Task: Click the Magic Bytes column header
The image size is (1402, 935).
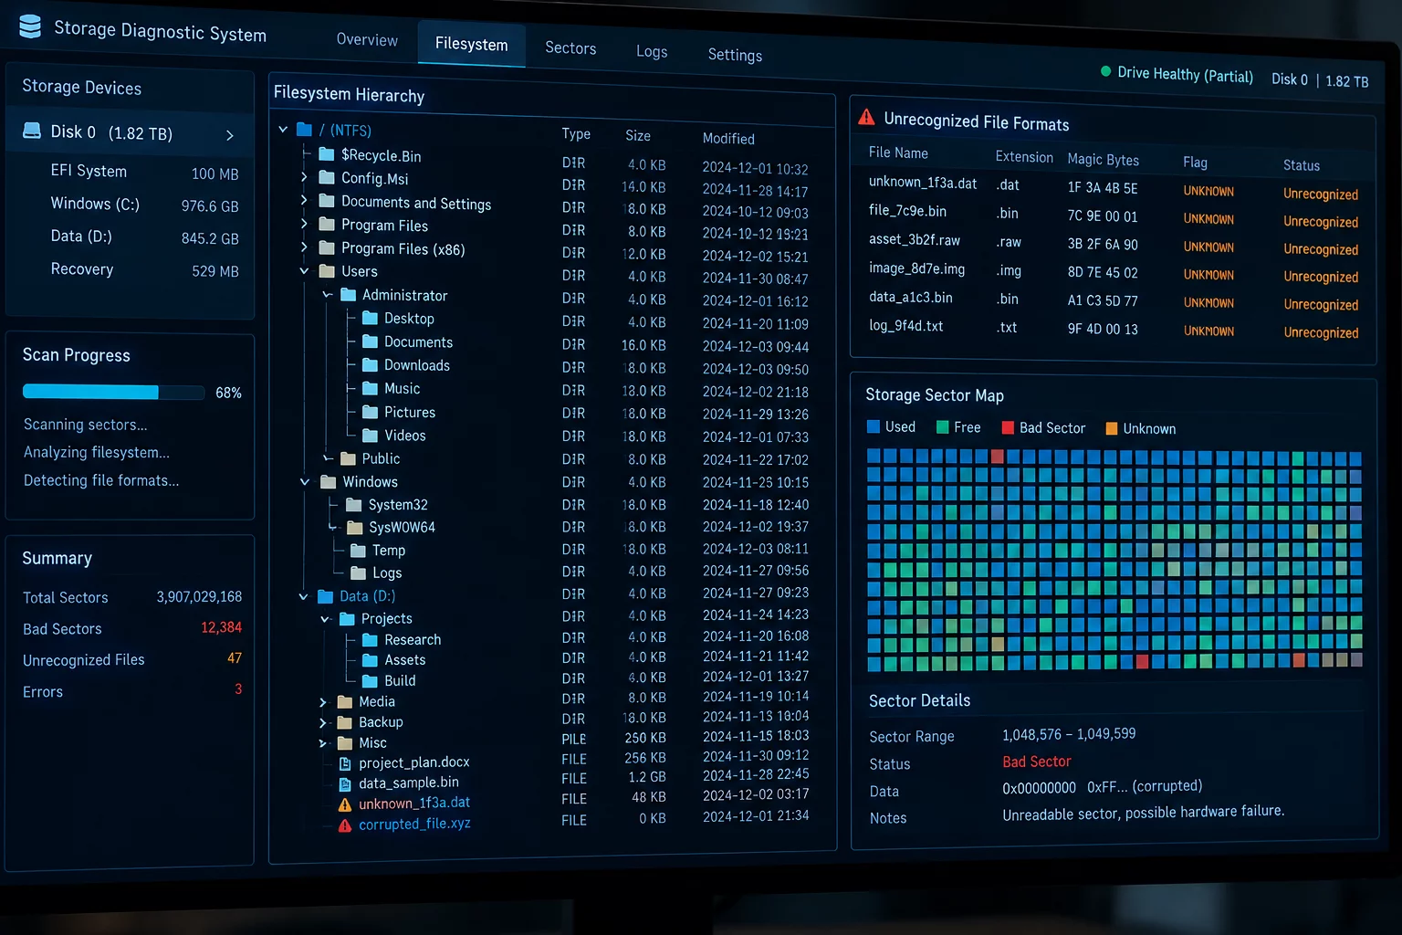Action: point(1103,160)
